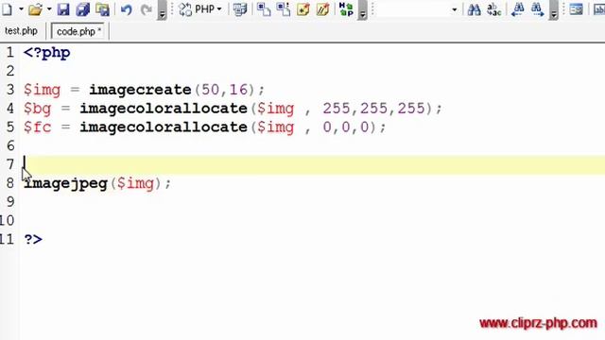This screenshot has width=605, height=340.
Task: Click the imagejpeg function on line 8
Action: pyautogui.click(x=65, y=183)
